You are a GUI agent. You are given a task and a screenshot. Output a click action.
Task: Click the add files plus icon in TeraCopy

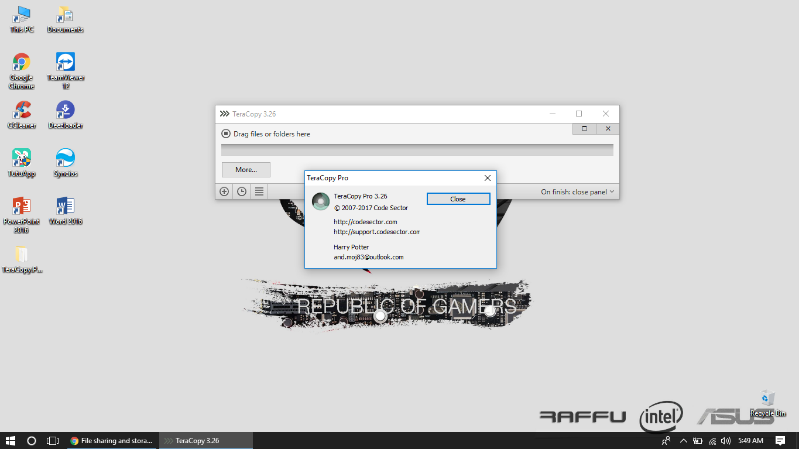224,191
